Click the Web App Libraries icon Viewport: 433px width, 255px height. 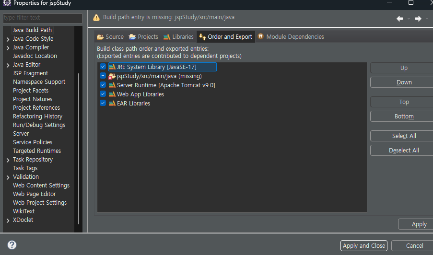(x=112, y=94)
